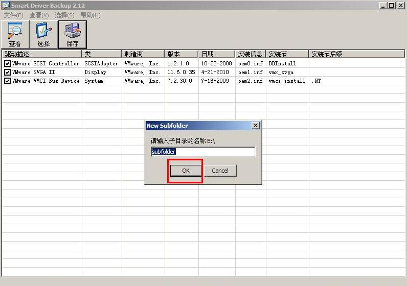Click the 选择 (Select) toolbar icon
This screenshot has width=407, height=286.
point(43,35)
